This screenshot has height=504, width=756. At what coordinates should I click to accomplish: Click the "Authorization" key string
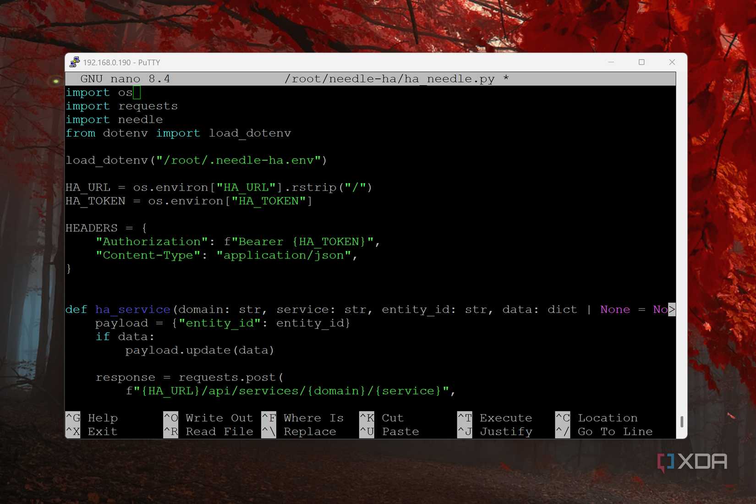tap(152, 242)
